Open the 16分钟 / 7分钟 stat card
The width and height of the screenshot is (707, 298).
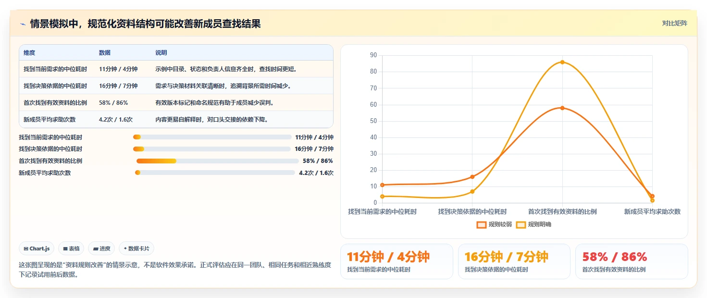pos(514,261)
